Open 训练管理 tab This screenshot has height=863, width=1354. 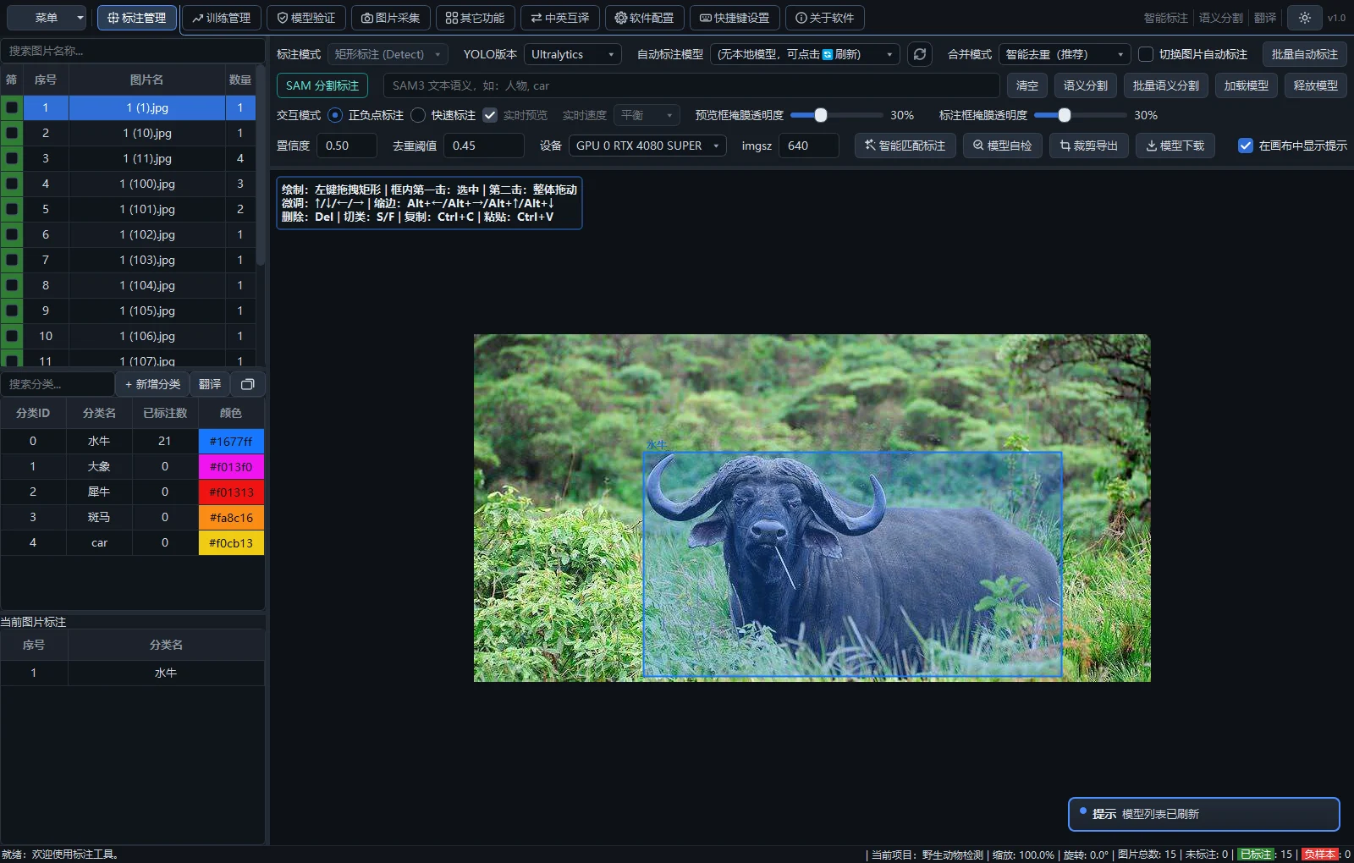coord(222,18)
